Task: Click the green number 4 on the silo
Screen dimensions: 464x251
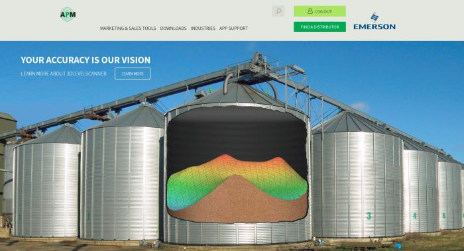Action: (x=415, y=216)
